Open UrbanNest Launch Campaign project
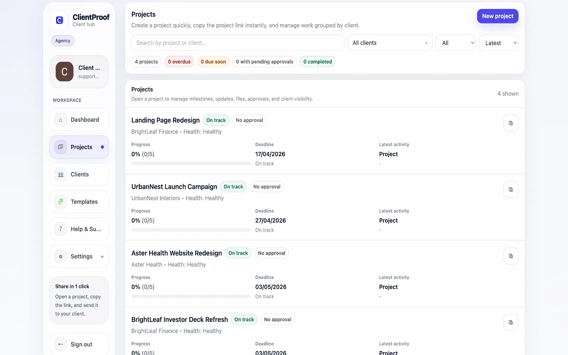 pyautogui.click(x=174, y=187)
